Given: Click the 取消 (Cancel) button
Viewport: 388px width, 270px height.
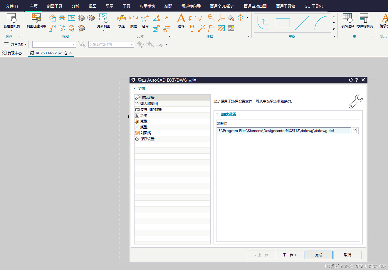Looking at the screenshot, I should point(347,255).
